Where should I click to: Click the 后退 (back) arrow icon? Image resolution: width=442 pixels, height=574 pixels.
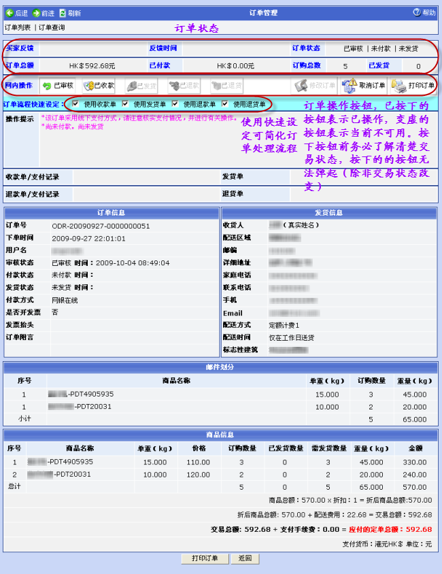click(10, 13)
